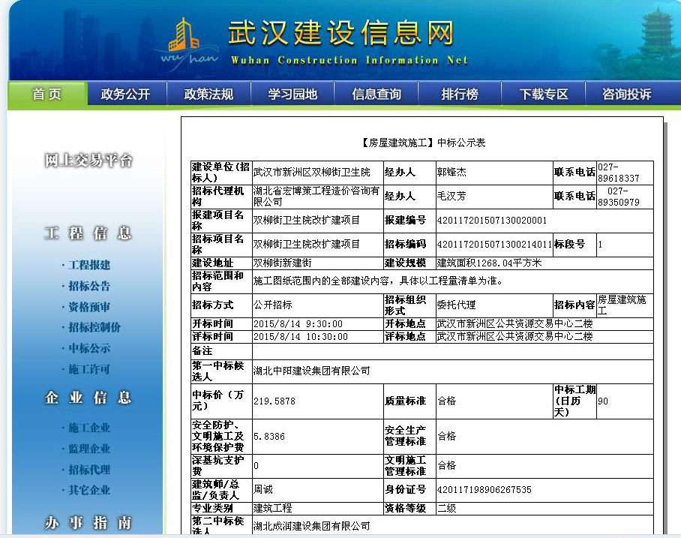Image resolution: width=681 pixels, height=538 pixels.
Task: Open the 政务公开 menu item
Action: tap(125, 95)
